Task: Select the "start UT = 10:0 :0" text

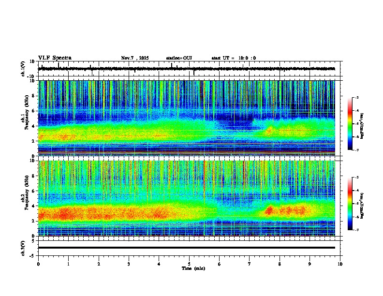Action: (234, 58)
